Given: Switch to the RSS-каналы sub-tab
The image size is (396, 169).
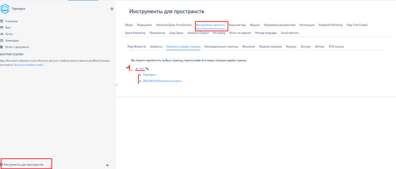Looking at the screenshot, I should tap(337, 47).
